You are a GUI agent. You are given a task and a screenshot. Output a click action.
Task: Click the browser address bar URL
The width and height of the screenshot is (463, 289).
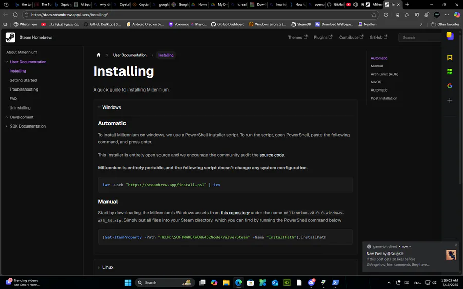tap(69, 15)
